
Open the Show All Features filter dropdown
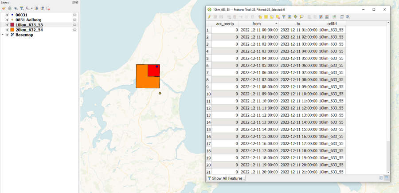click(226, 178)
